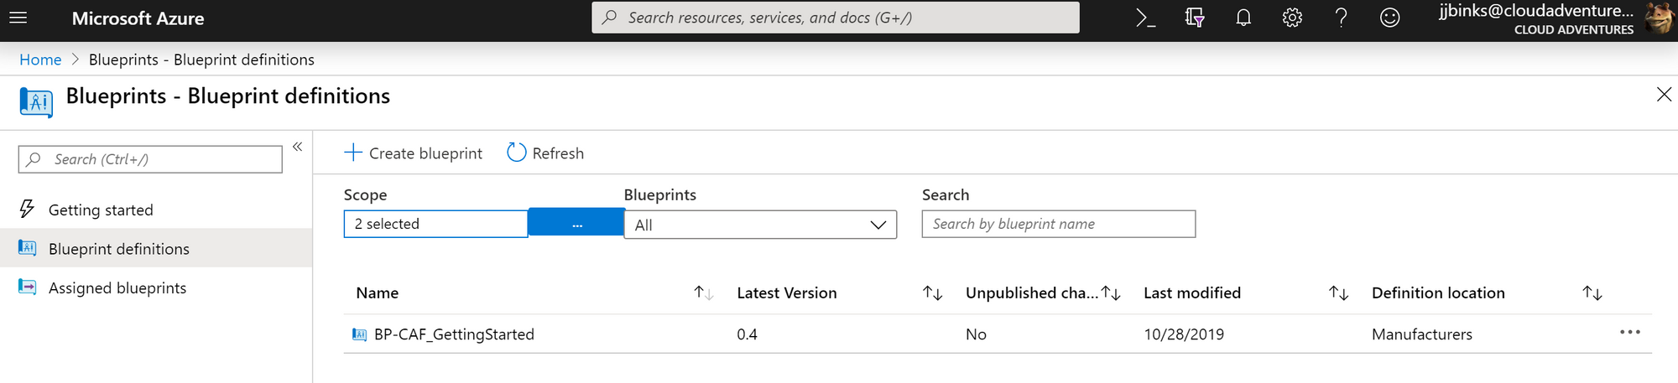Sort the list by Latest Version column
1678x383 pixels.
click(932, 292)
